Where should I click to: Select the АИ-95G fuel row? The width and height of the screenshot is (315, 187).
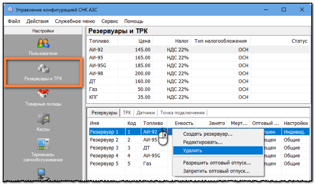click(x=198, y=65)
